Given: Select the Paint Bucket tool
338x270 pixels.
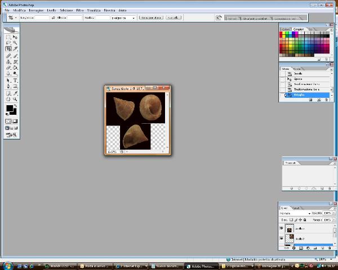Looking at the screenshot, I should [15, 67].
